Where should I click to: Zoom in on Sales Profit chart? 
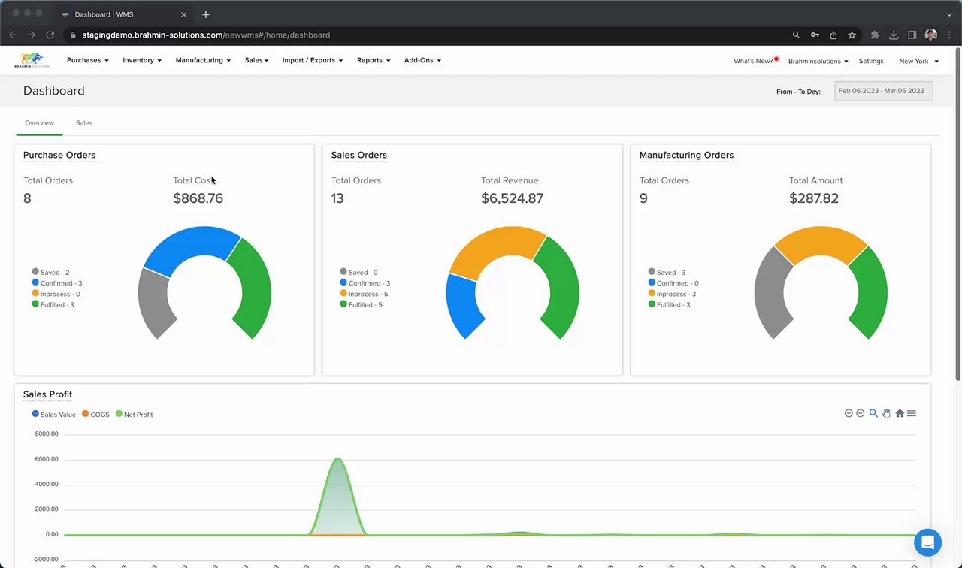pos(849,413)
